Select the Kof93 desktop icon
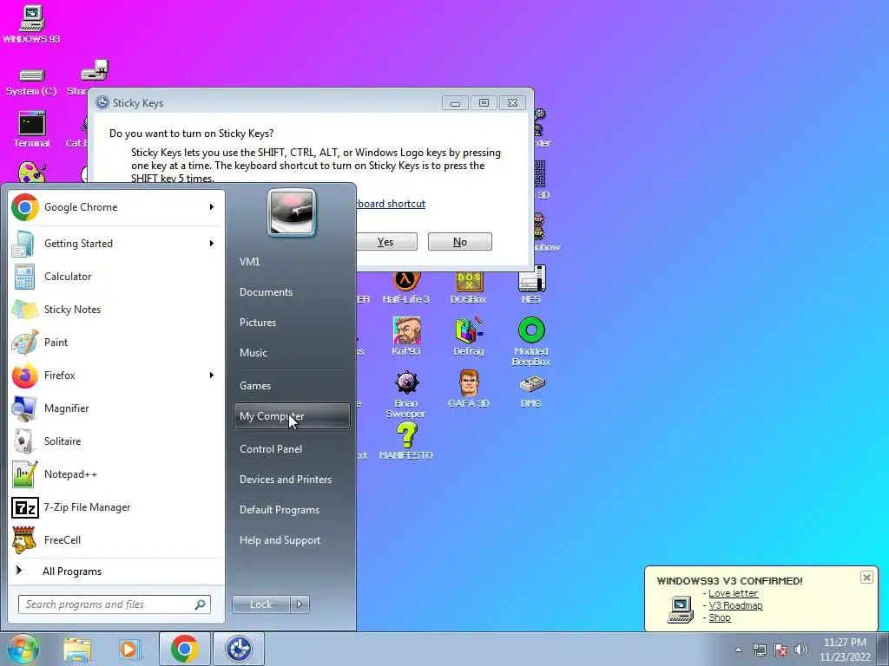This screenshot has height=666, width=889. click(x=406, y=336)
